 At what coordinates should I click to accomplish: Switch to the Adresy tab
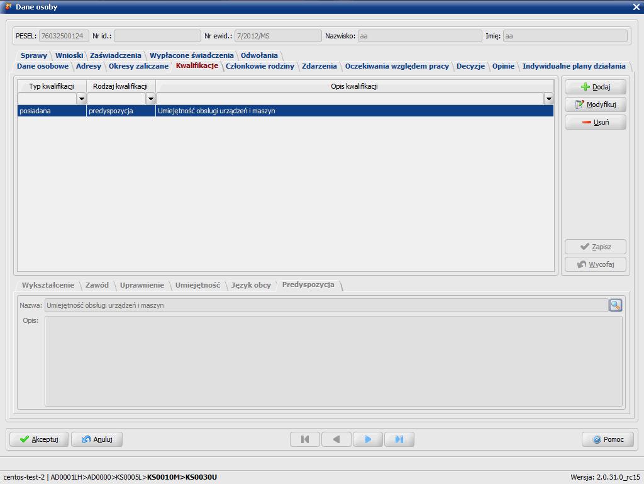(88, 65)
